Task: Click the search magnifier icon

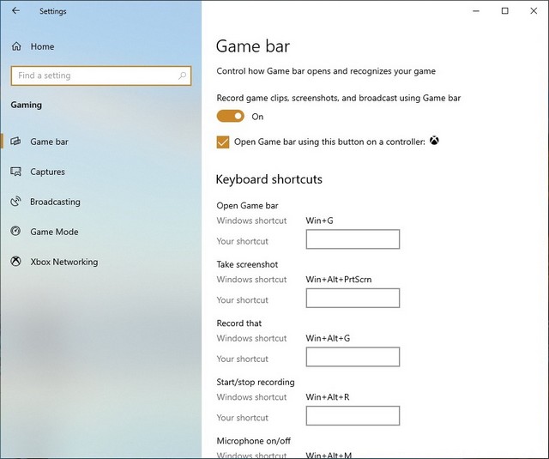Action: tap(182, 75)
